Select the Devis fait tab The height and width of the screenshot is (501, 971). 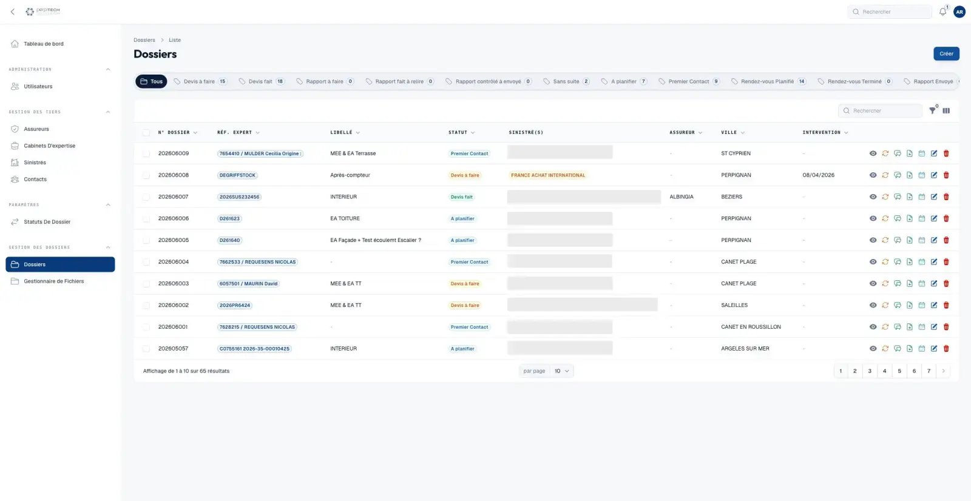click(262, 81)
